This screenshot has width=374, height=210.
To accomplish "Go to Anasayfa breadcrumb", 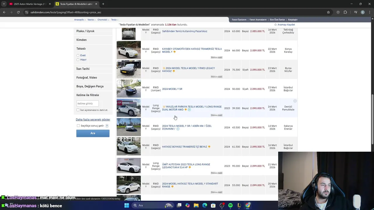I will coord(79,20).
